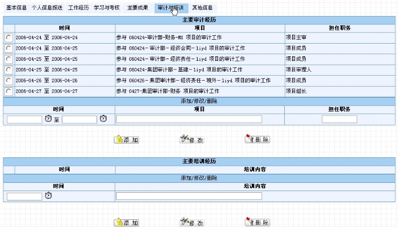Viewport: 398px width, 227px height.
Task: Select radio for 项目审理人 audit row
Action: point(8,70)
